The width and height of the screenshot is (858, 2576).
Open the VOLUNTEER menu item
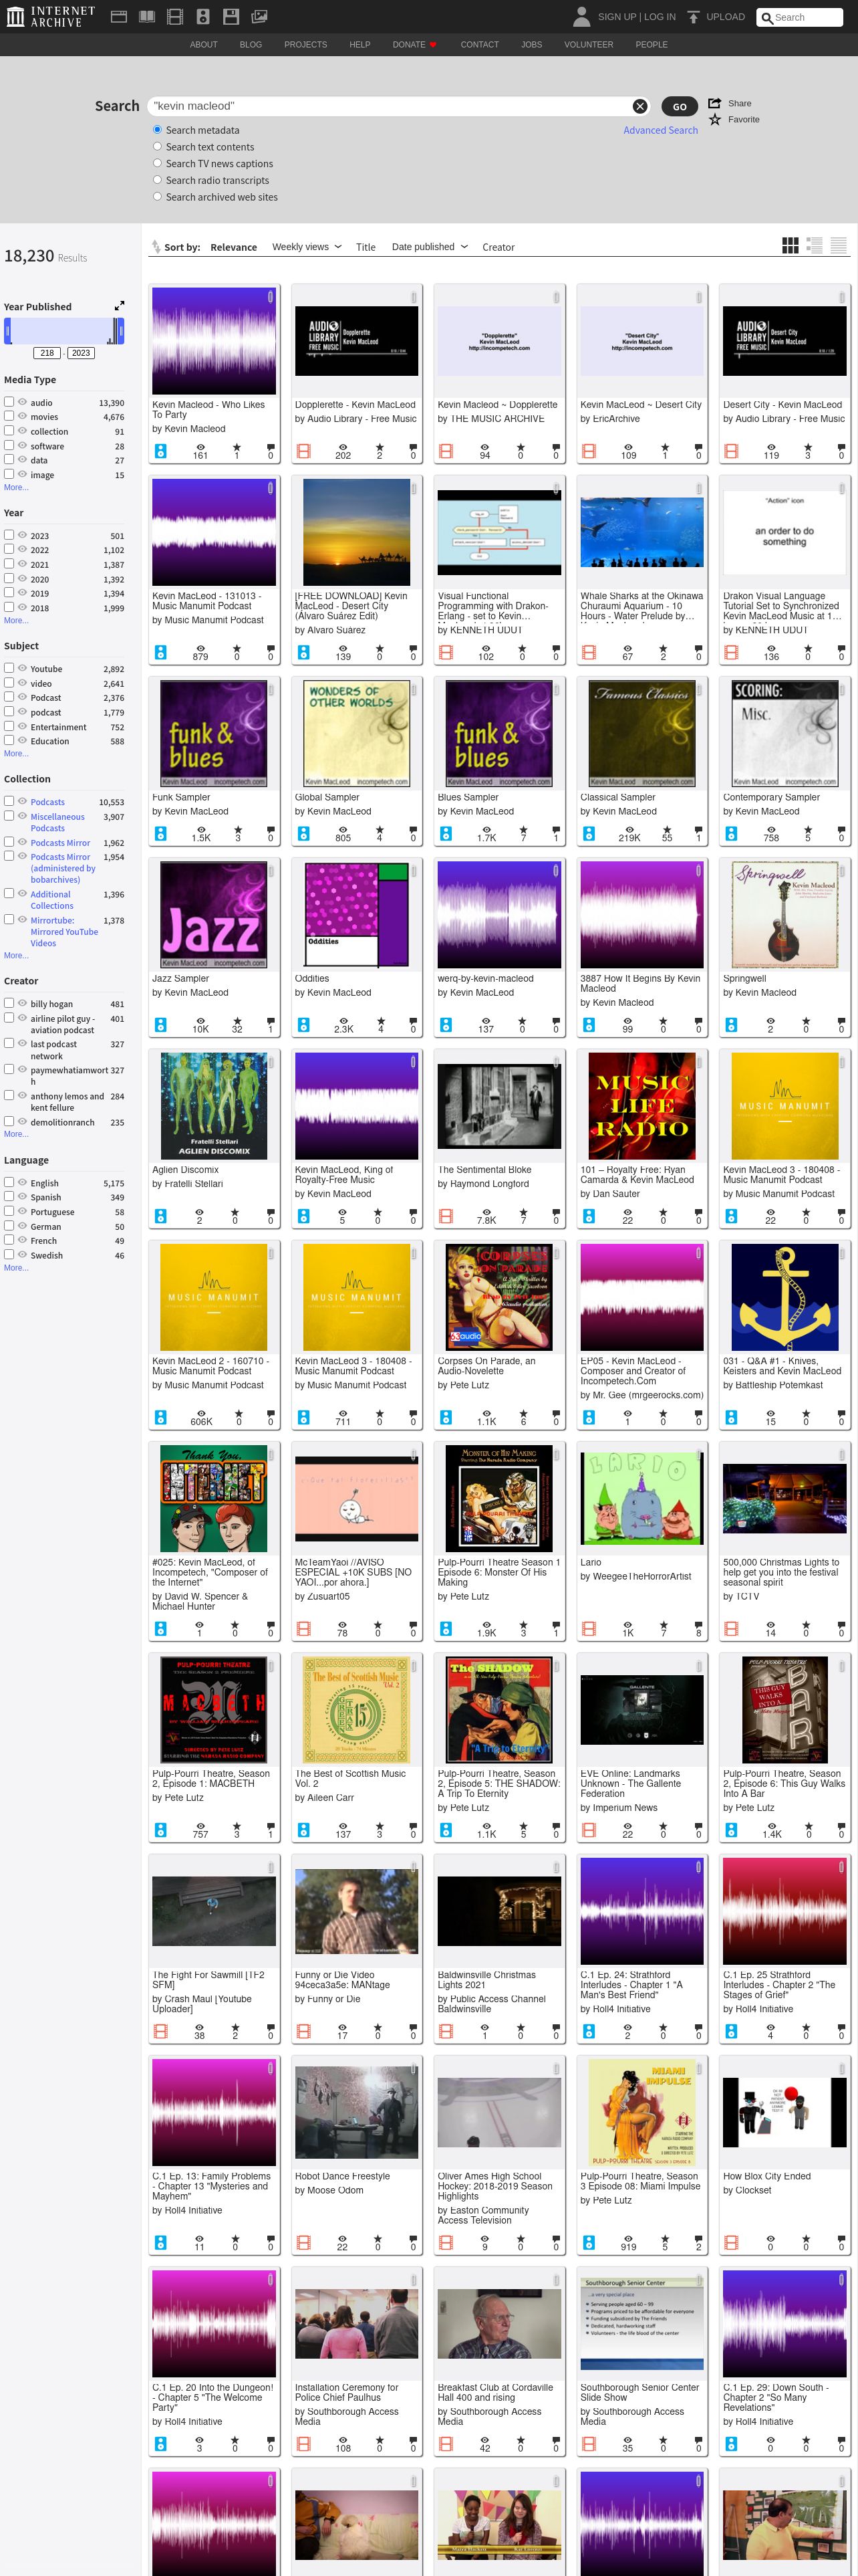(x=588, y=45)
